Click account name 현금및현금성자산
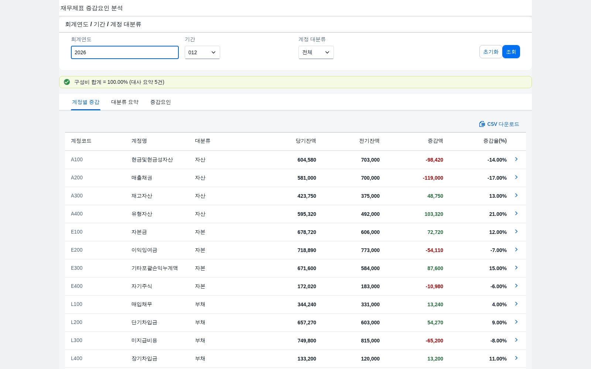Screen dimensions: 591x369 coord(152,160)
